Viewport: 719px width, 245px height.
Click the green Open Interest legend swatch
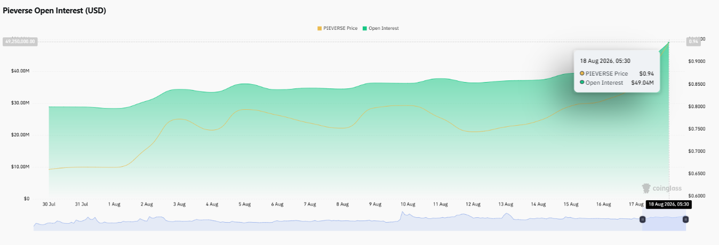click(364, 28)
